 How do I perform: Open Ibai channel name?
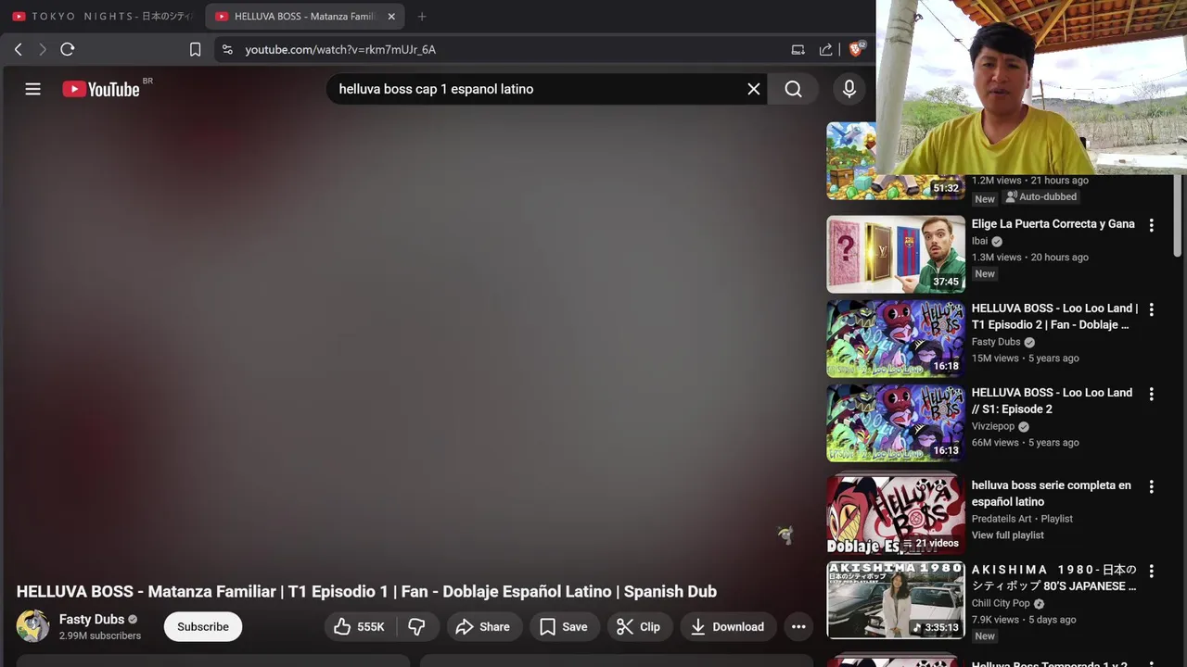click(x=980, y=241)
